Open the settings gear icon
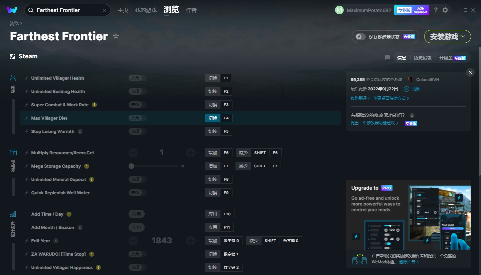This screenshot has width=481, height=275. pyautogui.click(x=445, y=10)
